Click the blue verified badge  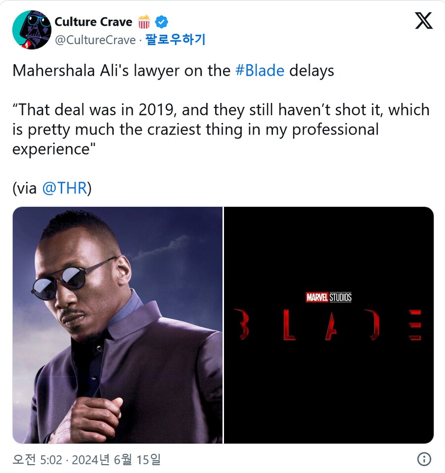coord(162,22)
